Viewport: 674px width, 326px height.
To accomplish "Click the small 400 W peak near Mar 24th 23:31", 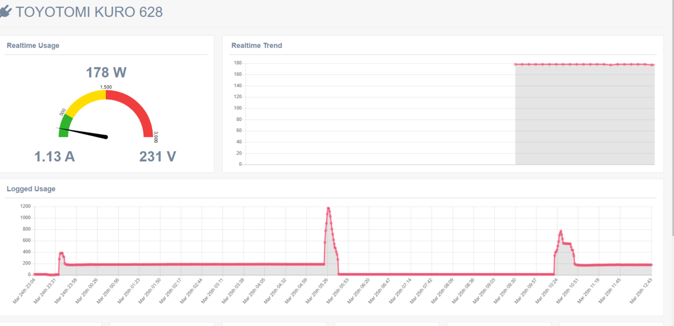I will (x=61, y=253).
